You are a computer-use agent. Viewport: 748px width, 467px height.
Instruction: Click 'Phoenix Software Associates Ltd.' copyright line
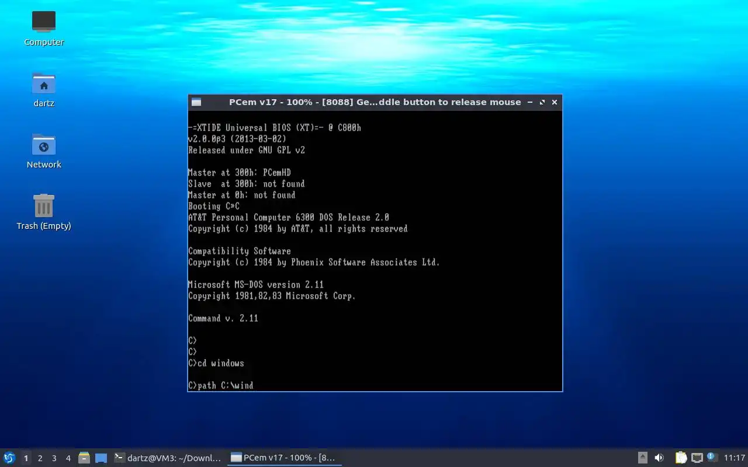[314, 262]
